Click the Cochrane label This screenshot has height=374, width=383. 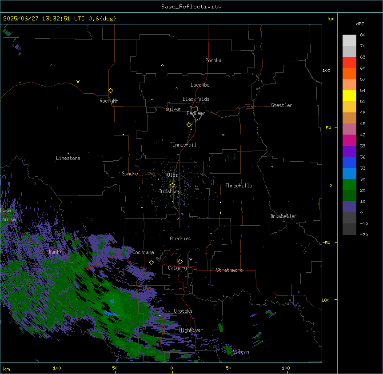(x=143, y=252)
